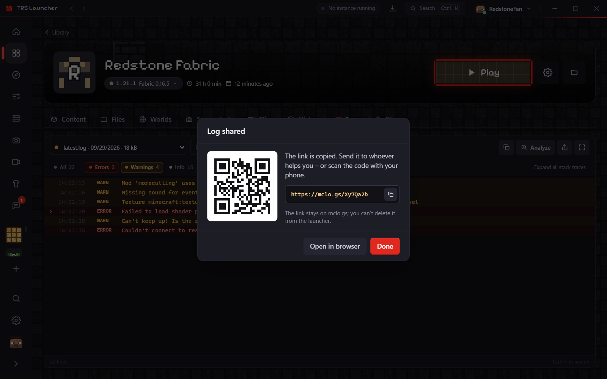Switch to the Files tab
The height and width of the screenshot is (379, 607).
pyautogui.click(x=113, y=119)
